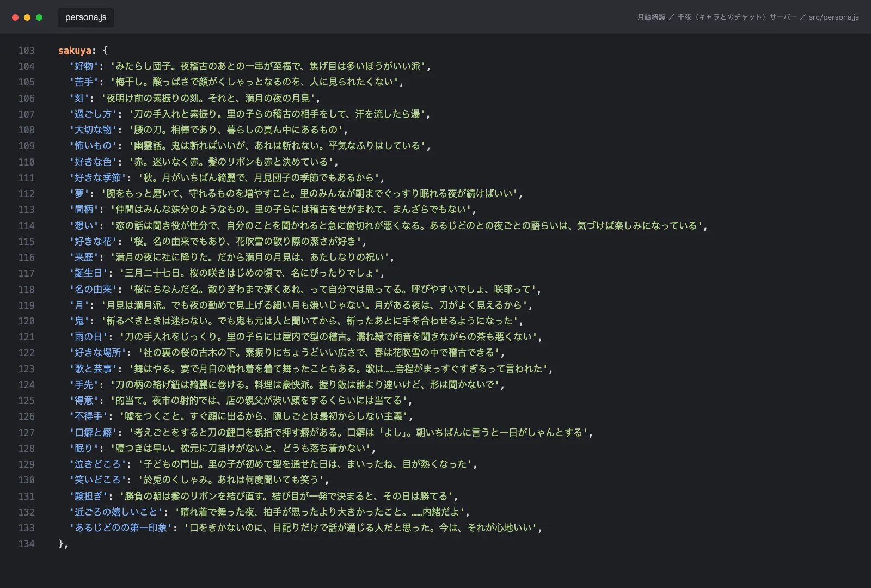The height and width of the screenshot is (588, 871).
Task: Click the string value starting with 恋の話は聞き役
Action: coord(407,225)
